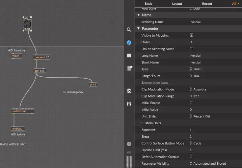Image resolution: width=242 pixels, height=168 pixels.
Task: Switch to the Basic inspector tab
Action: coord(149,4)
